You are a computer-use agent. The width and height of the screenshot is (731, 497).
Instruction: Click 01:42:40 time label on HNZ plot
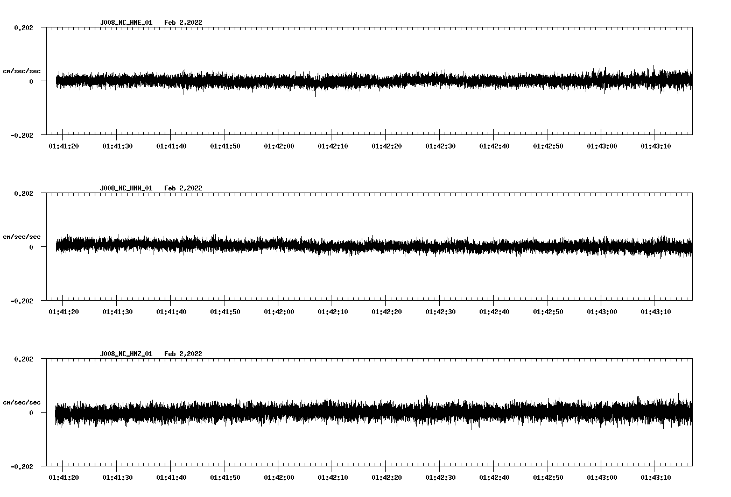coord(494,478)
